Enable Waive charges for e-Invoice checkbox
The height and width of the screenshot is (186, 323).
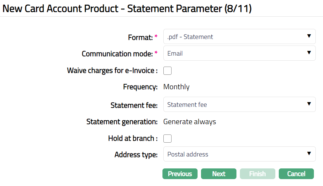(167, 71)
